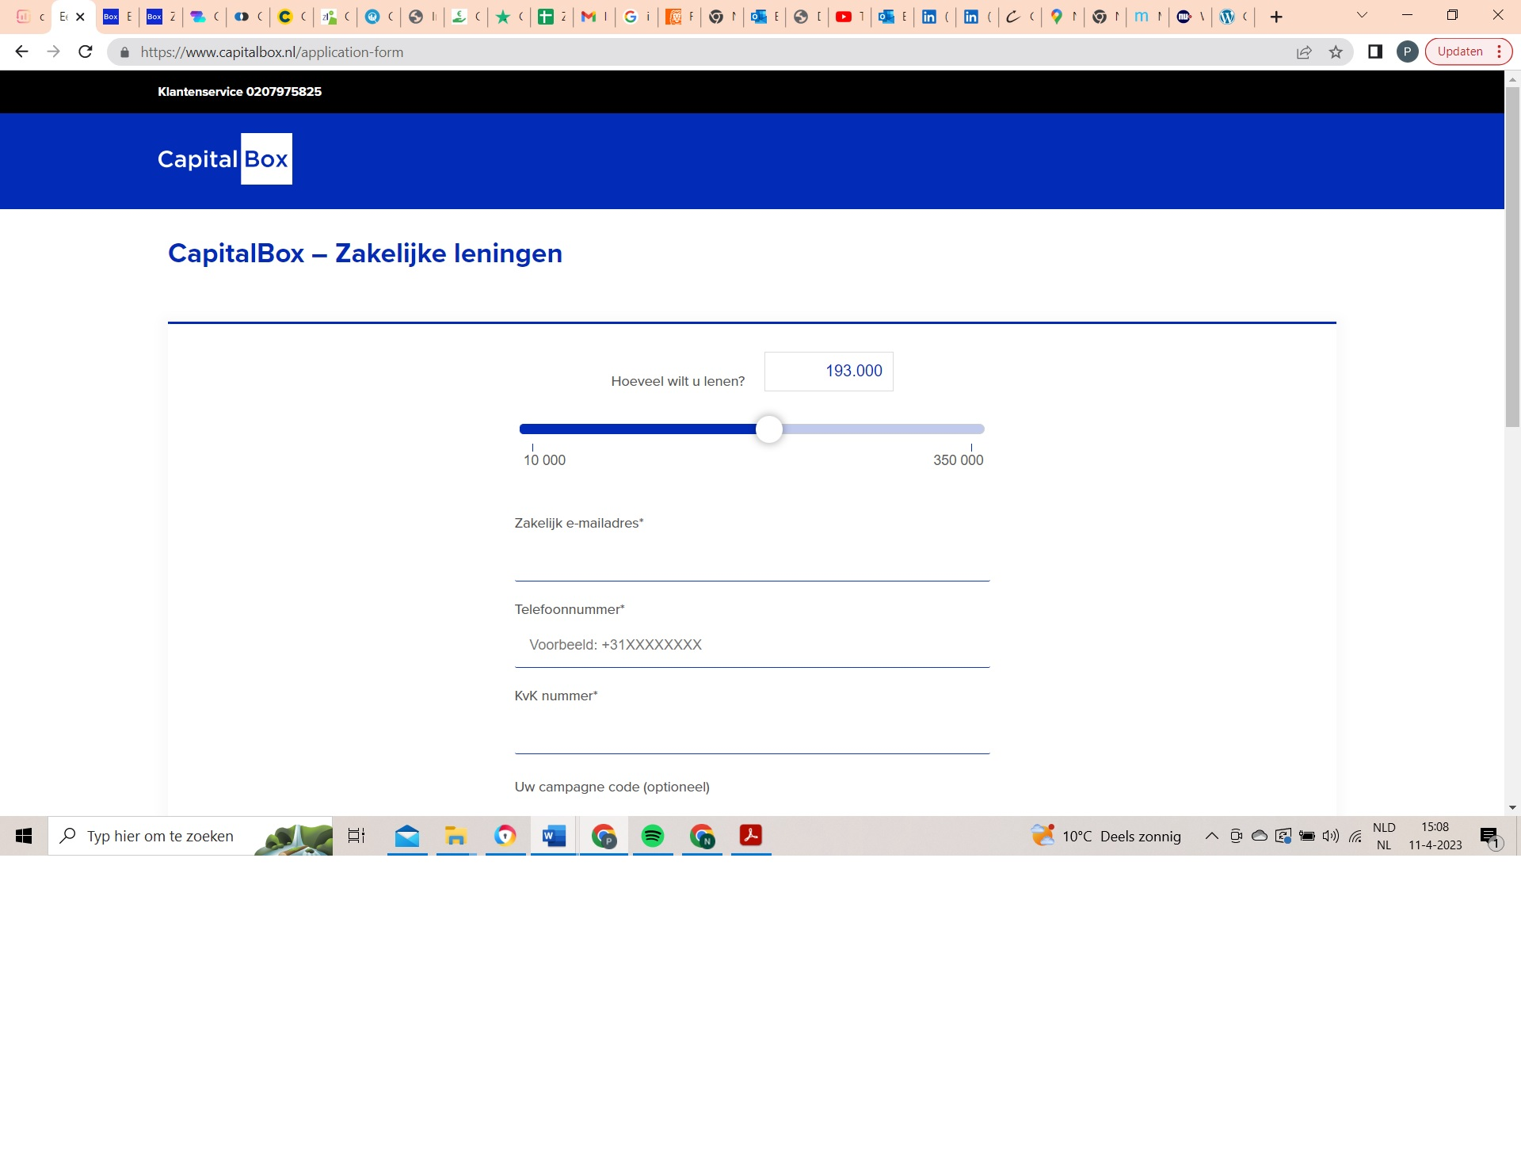Click Klantenservice 0207975825 text
1521x1163 pixels.
coord(239,92)
